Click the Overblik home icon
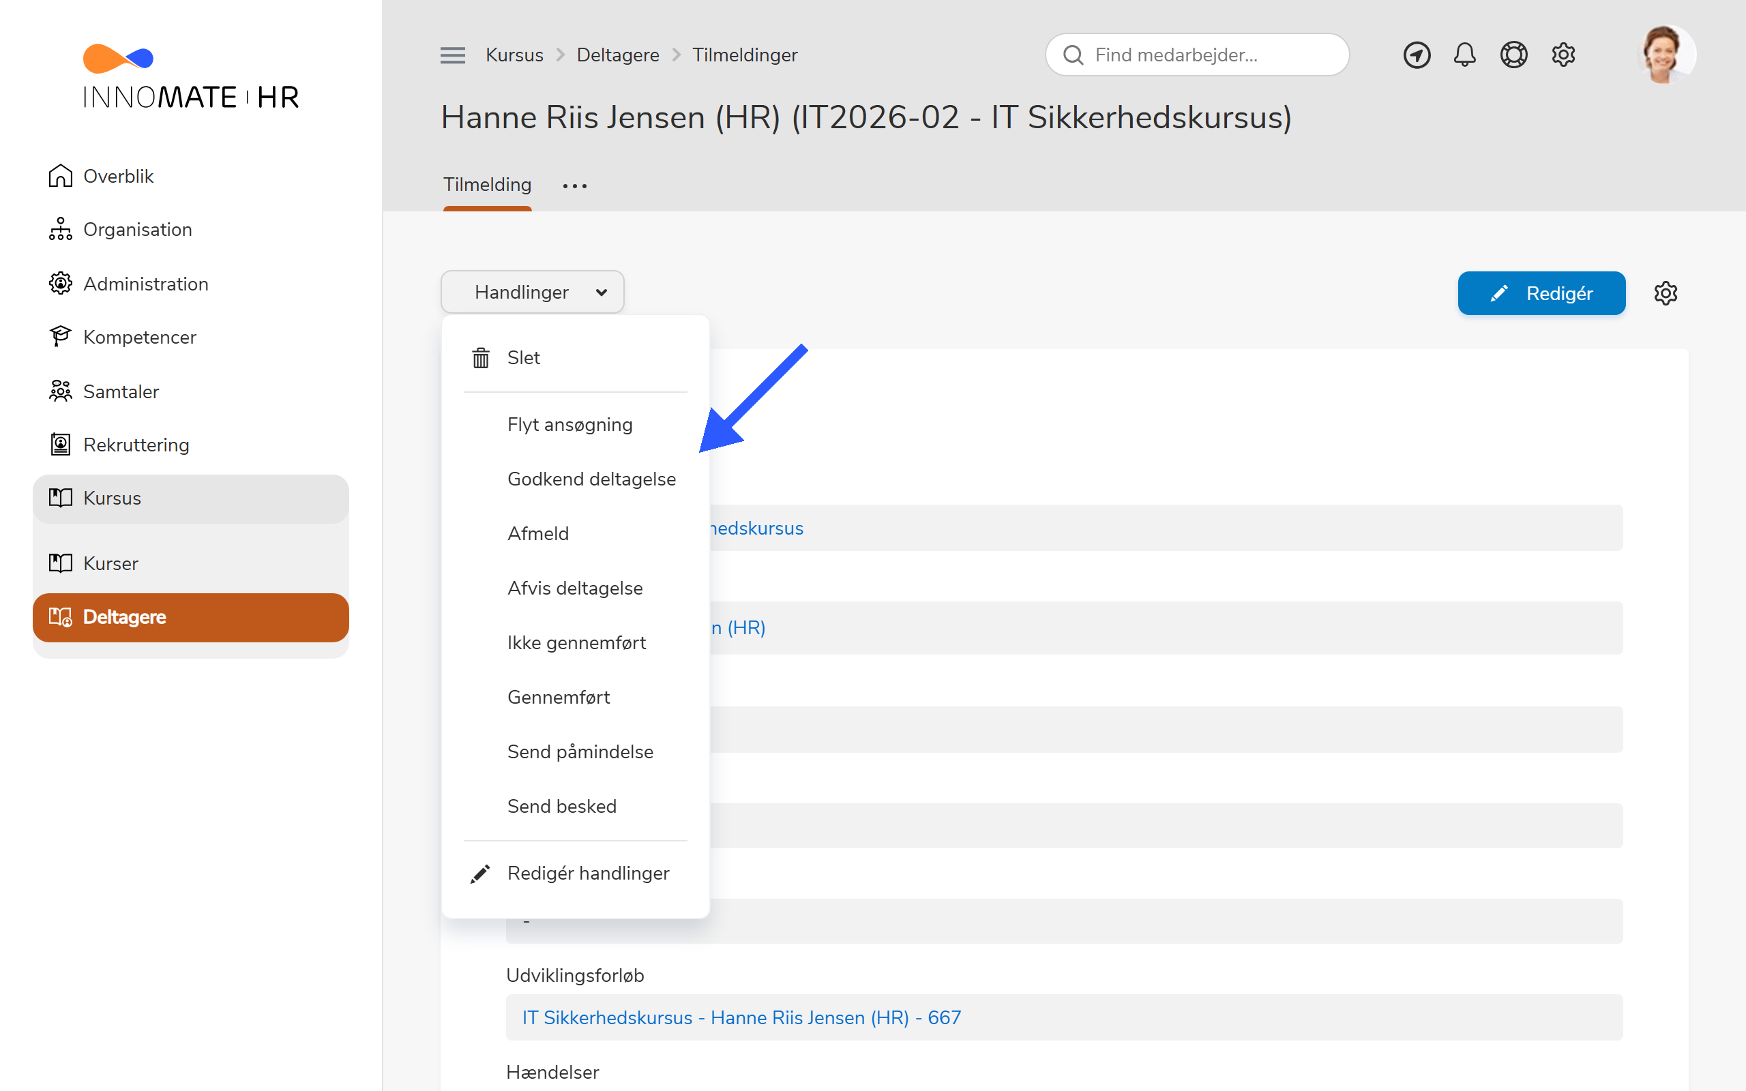The image size is (1746, 1091). [61, 175]
